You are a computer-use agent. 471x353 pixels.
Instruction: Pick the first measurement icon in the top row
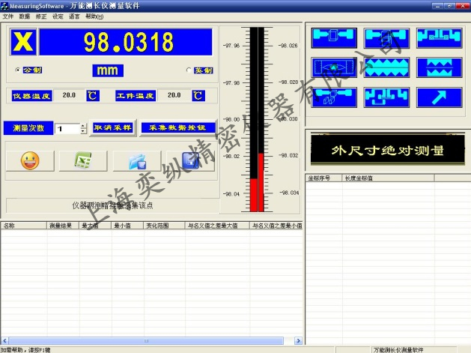pyautogui.click(x=334, y=37)
